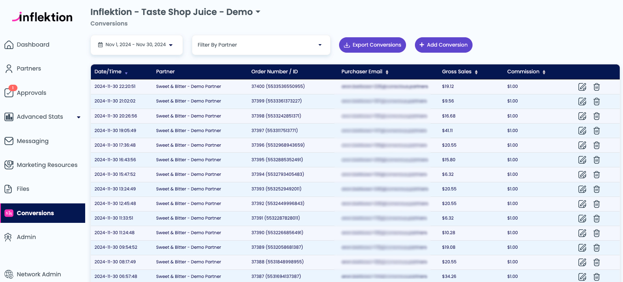Edit conversion order 37389
Viewport: 623px width, 282px height.
[582, 247]
